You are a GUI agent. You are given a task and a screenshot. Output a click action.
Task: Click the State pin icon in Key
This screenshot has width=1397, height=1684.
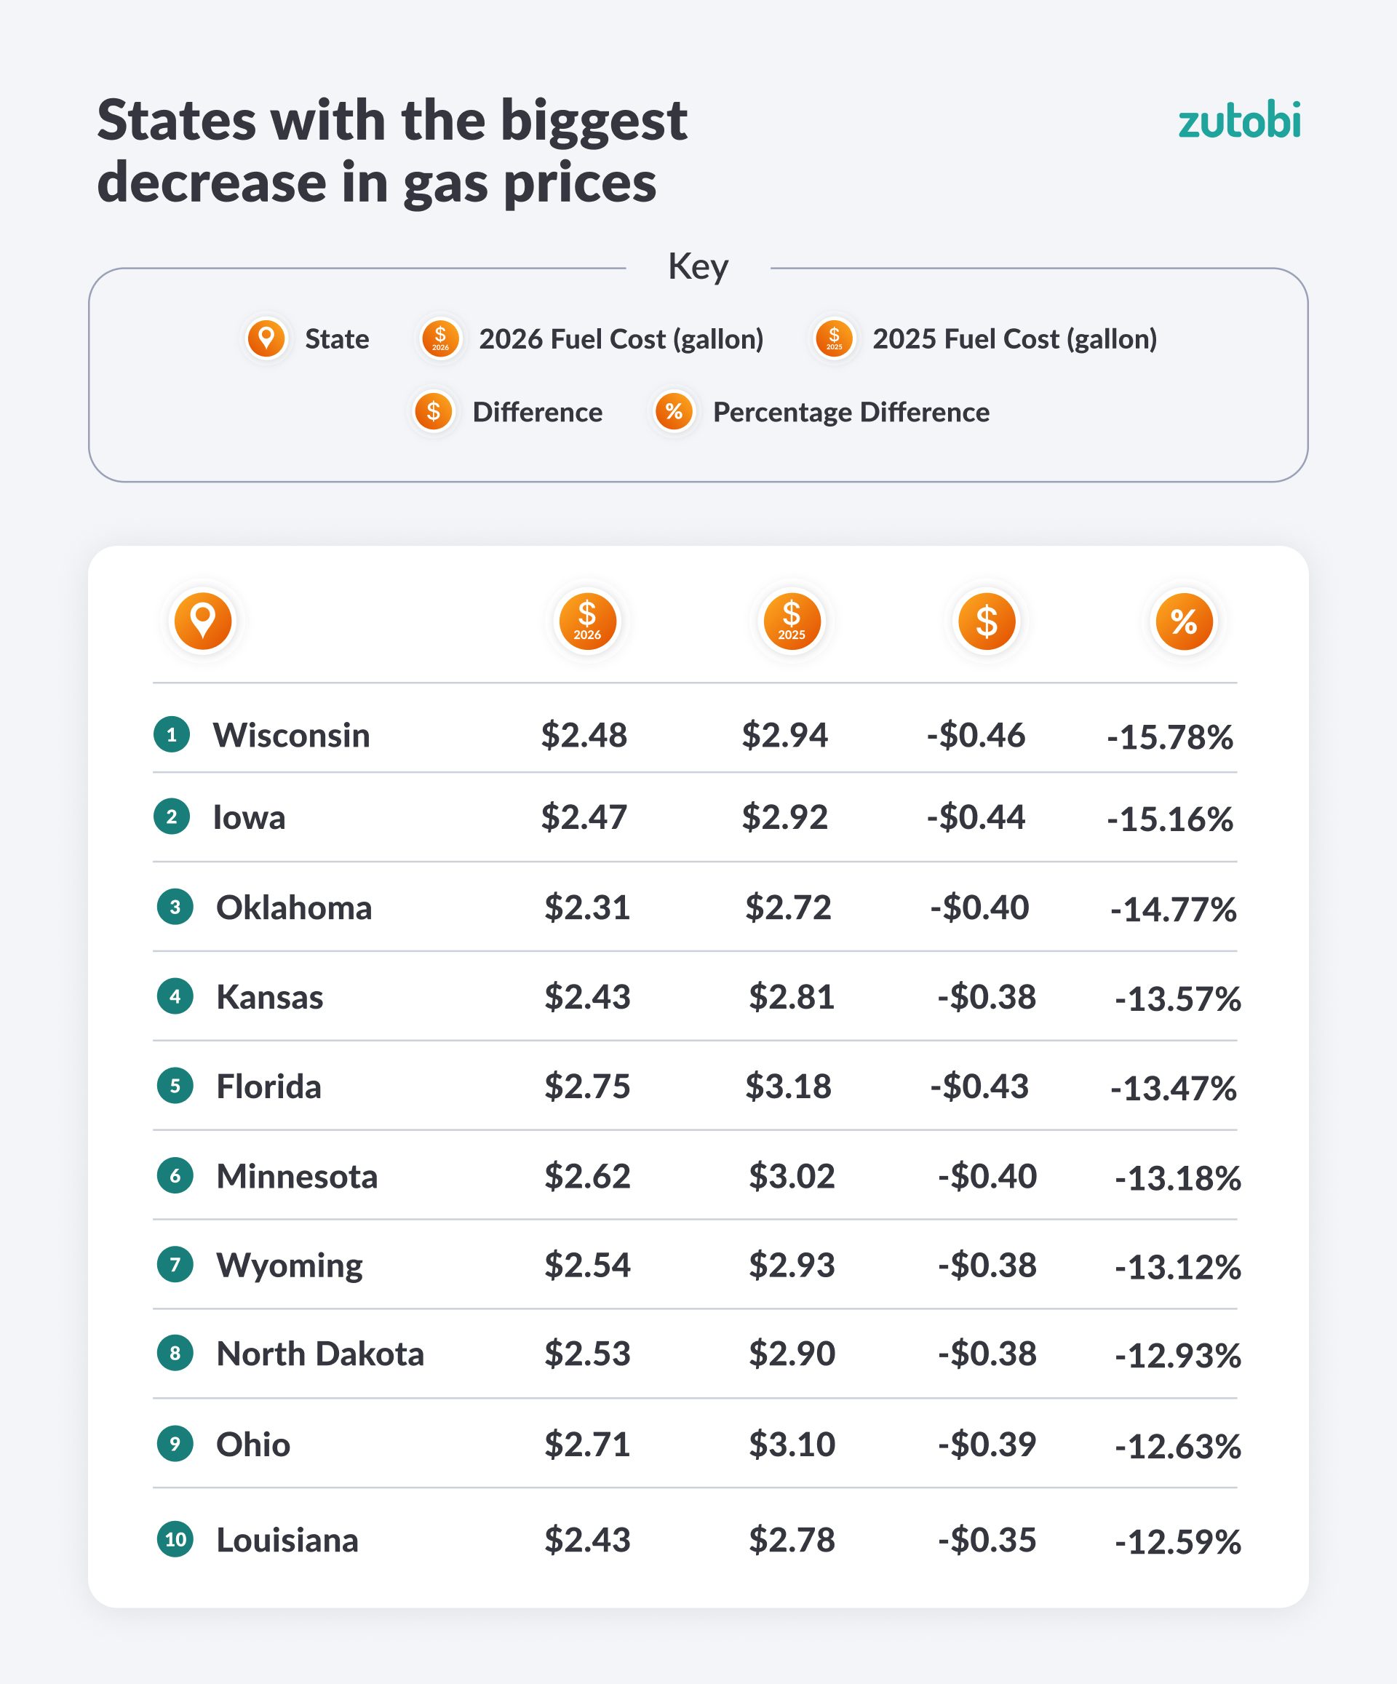pos(266,338)
